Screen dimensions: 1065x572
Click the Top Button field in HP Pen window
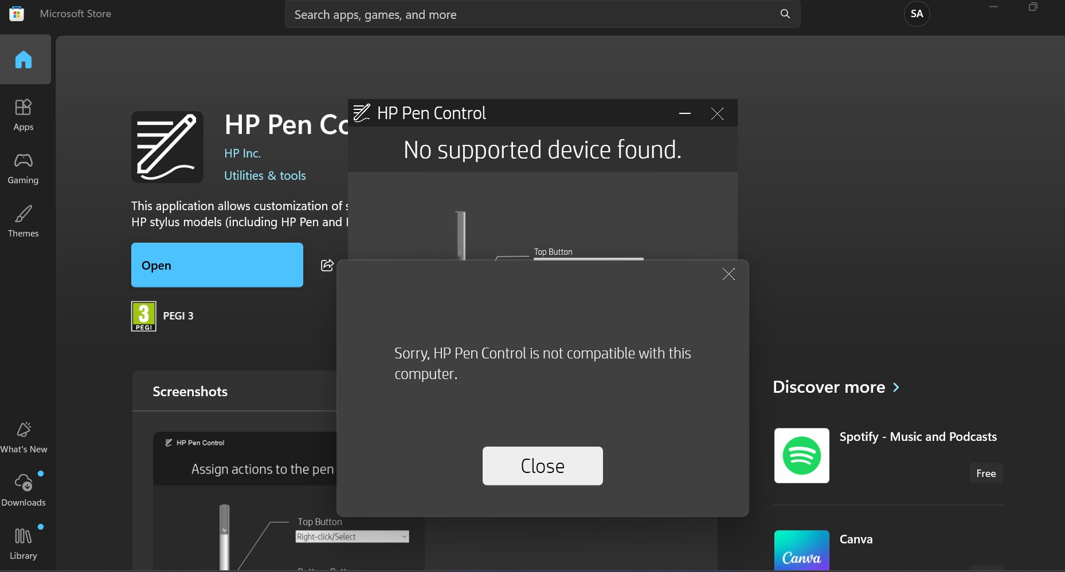pos(589,258)
